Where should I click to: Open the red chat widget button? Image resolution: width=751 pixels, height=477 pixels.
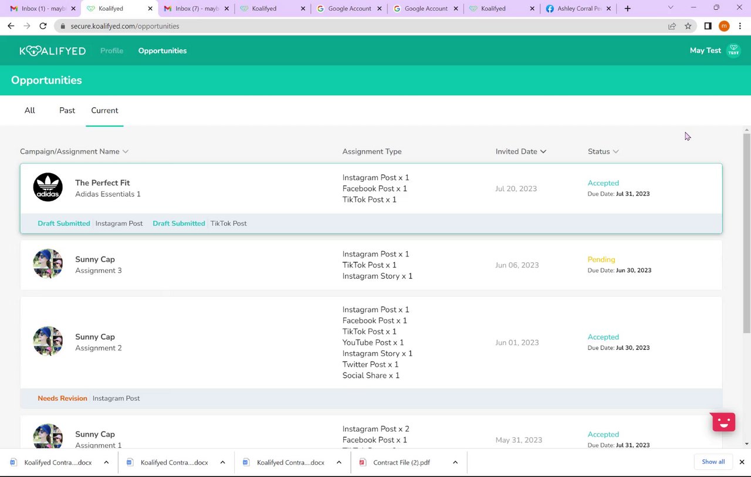(723, 422)
